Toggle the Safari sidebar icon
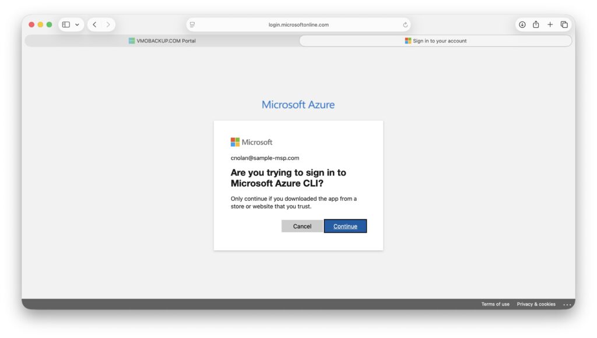Screen dimensions: 597x338 pos(66,24)
